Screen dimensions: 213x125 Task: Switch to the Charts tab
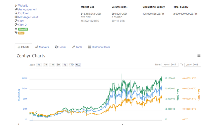coord(23,47)
